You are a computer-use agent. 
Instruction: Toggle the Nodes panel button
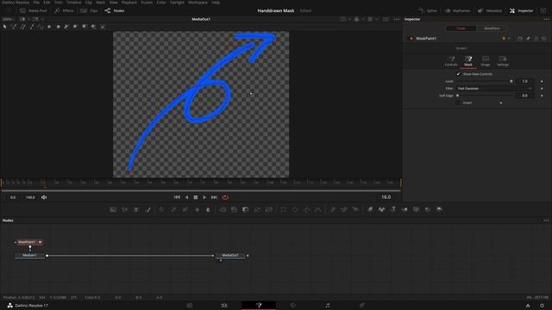tap(115, 11)
